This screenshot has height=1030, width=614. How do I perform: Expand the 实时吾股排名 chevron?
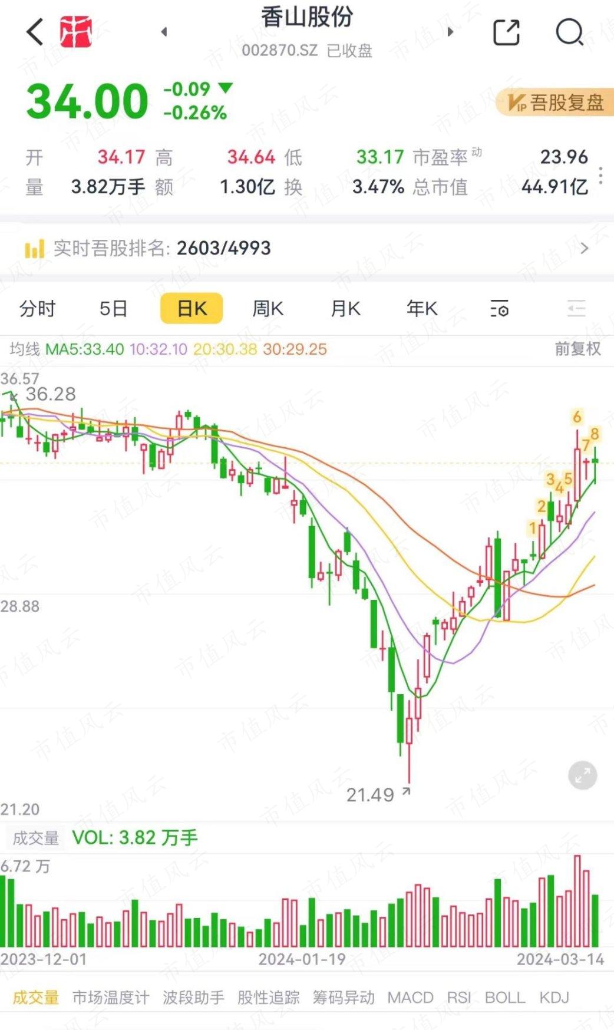click(584, 248)
